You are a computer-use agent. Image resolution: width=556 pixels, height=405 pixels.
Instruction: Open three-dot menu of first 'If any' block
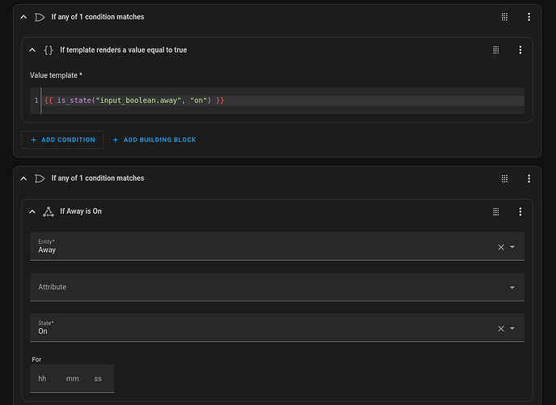pyautogui.click(x=528, y=17)
